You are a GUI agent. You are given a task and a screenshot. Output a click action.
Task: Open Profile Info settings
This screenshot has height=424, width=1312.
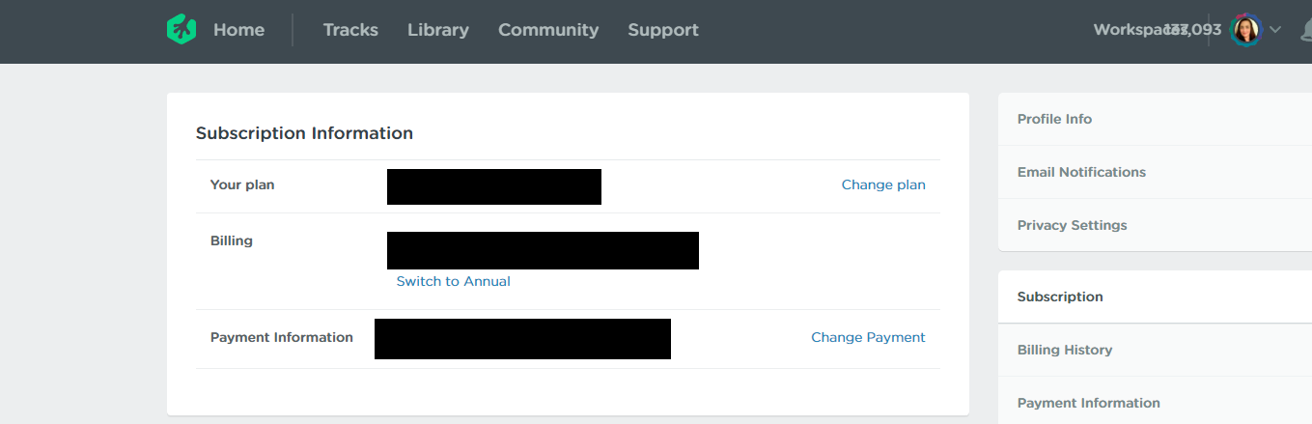1054,119
